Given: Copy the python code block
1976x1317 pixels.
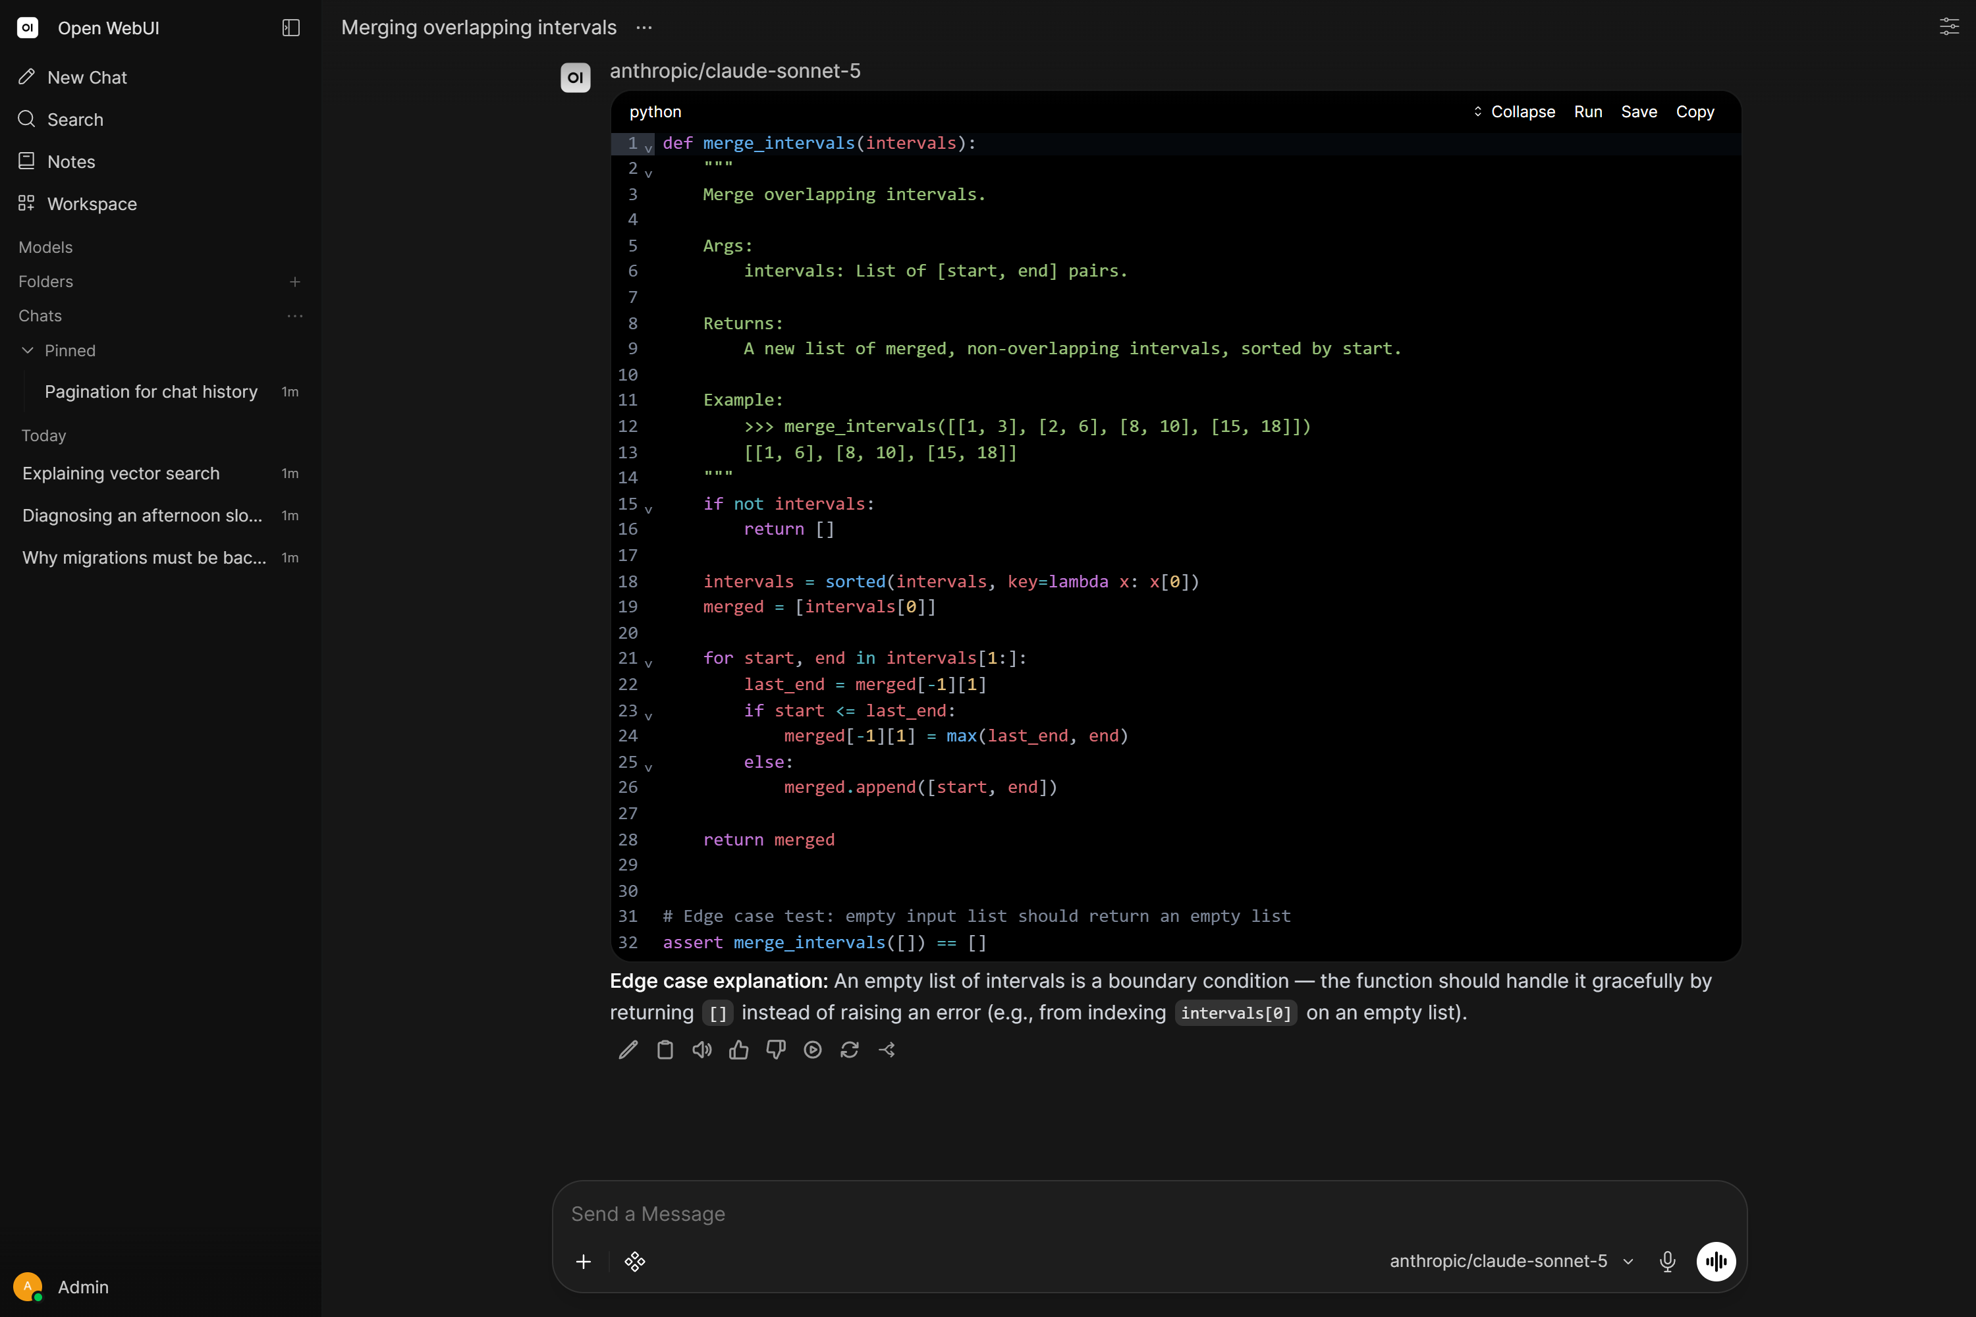Looking at the screenshot, I should (x=1695, y=112).
